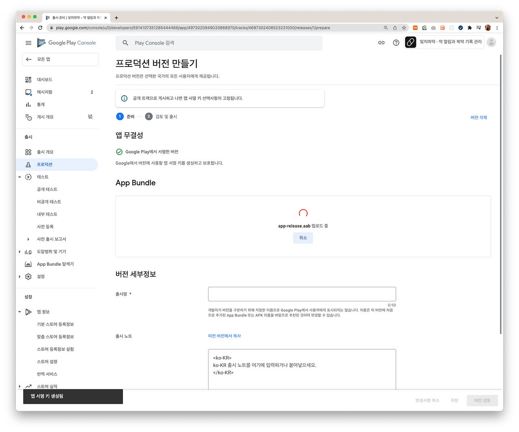519x432 pixels.
Task: Click the 버전 검토 button
Action: [x=482, y=400]
